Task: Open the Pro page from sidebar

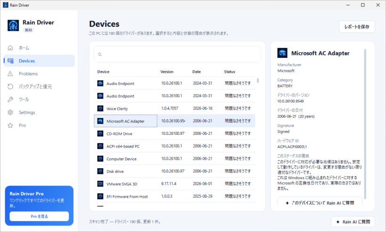Action: pos(40,125)
